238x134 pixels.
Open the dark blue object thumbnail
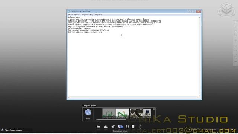[147, 113]
